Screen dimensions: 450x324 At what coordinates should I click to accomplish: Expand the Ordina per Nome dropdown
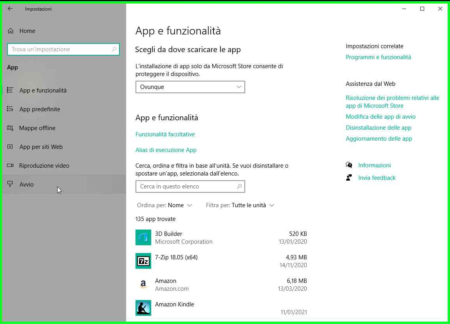(164, 205)
